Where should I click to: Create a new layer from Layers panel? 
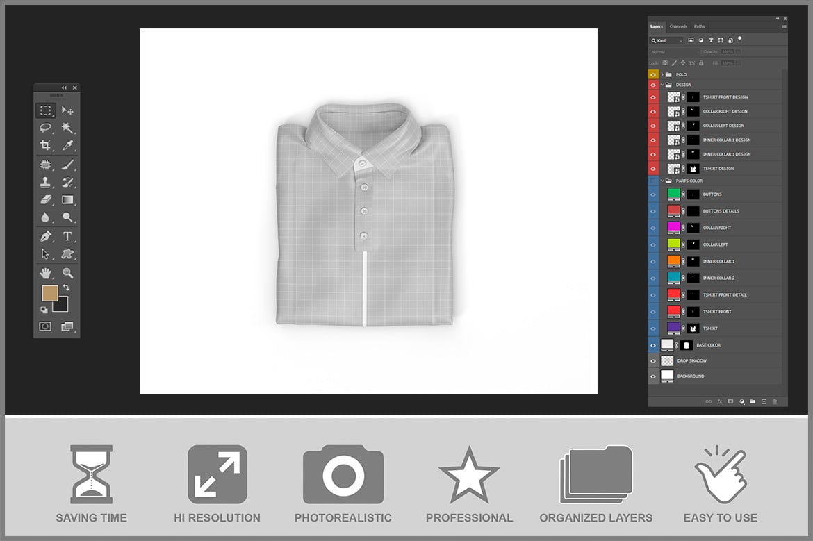click(764, 401)
